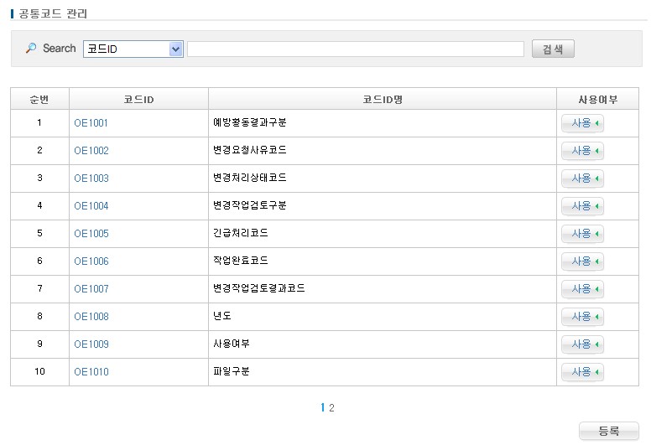The width and height of the screenshot is (651, 445).
Task: Toggle 사용 button for row OE1001
Action: pos(582,123)
